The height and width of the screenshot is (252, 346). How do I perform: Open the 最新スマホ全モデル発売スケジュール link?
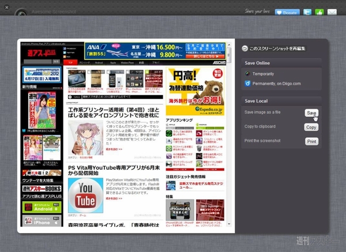coord(201,185)
